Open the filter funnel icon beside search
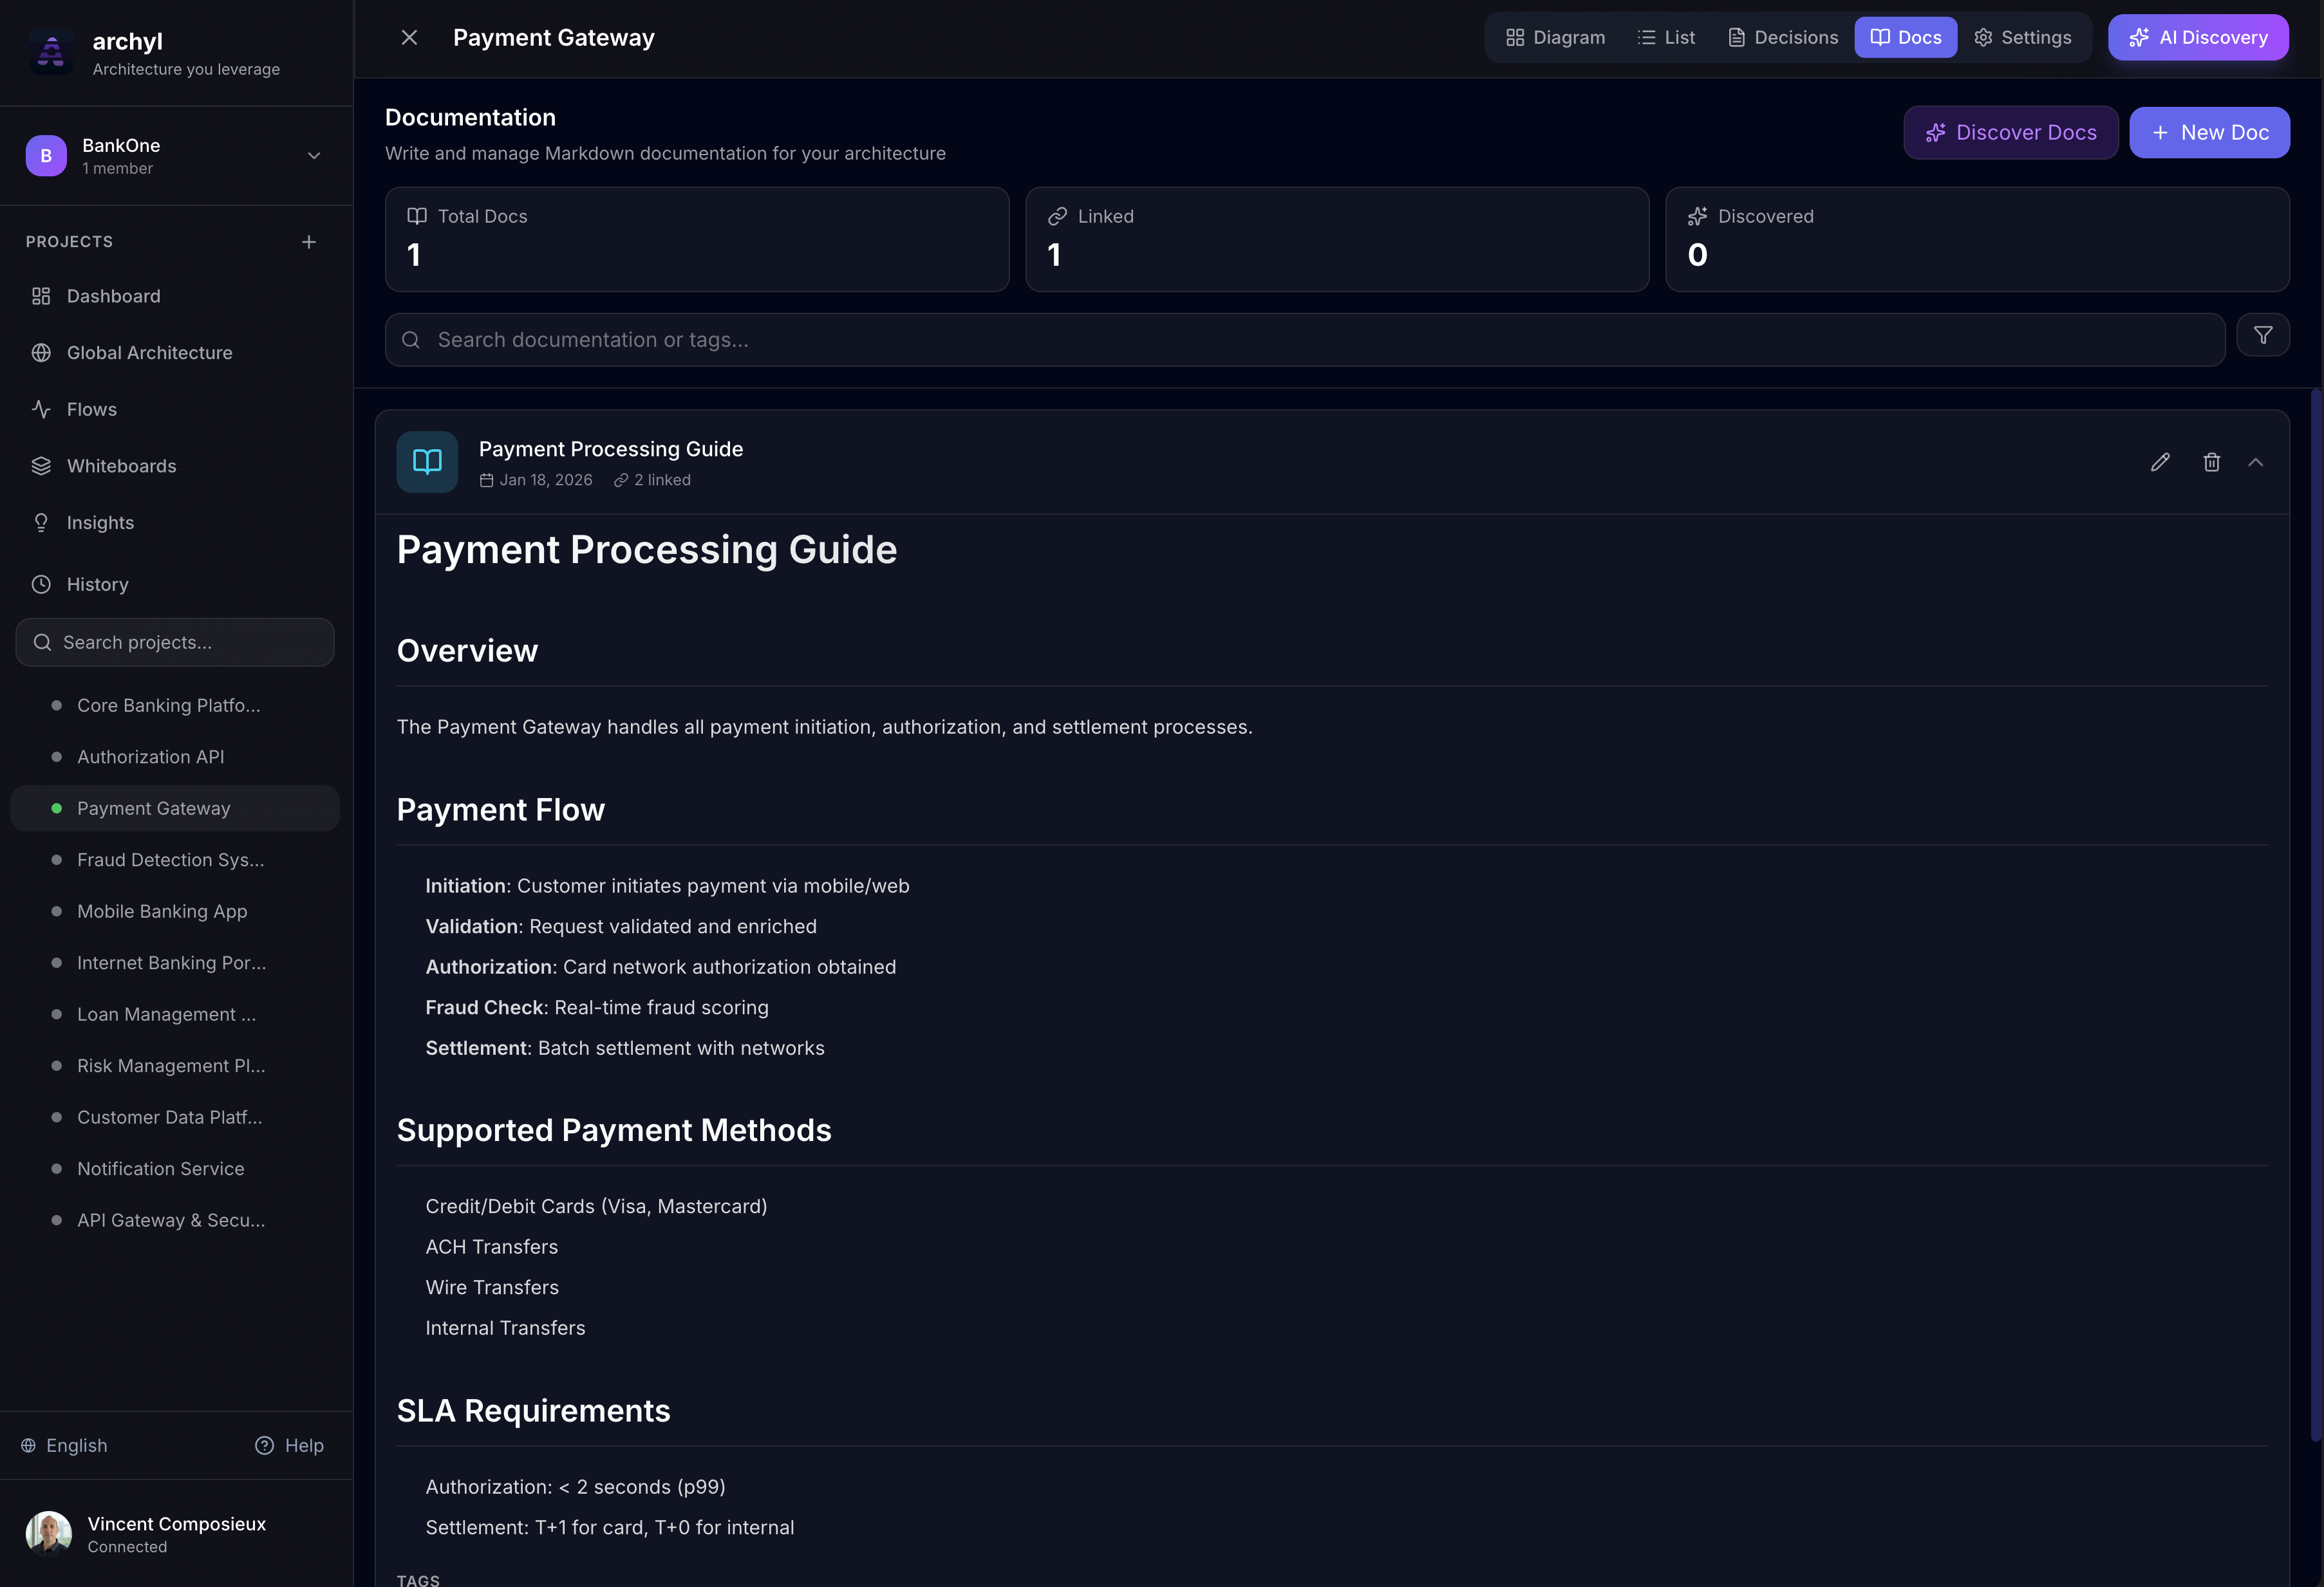 [x=2262, y=336]
